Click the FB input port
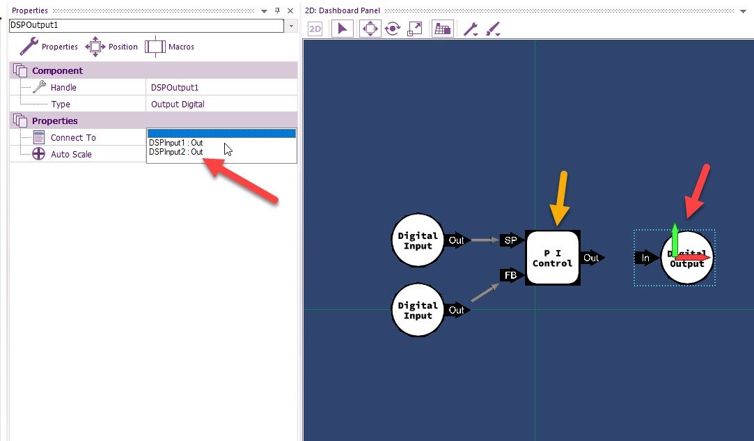This screenshot has width=754, height=441. [512, 275]
